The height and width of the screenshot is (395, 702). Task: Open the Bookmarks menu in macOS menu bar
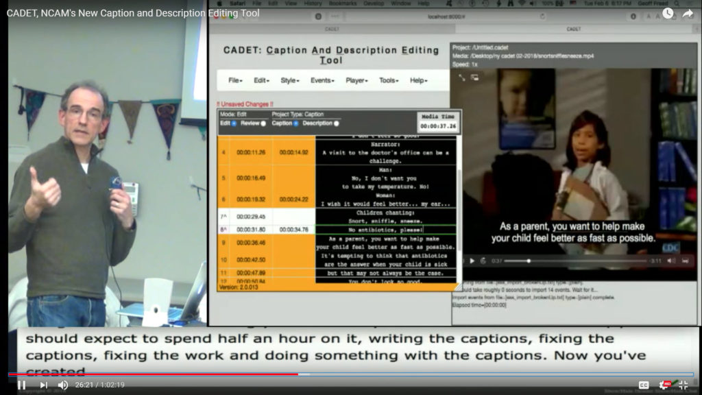tap(343, 3)
